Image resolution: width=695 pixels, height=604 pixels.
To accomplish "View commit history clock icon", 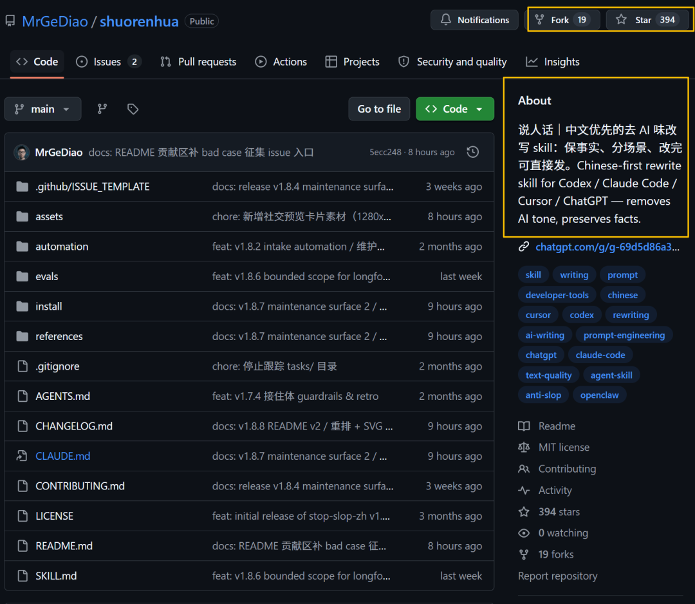I will coord(473,152).
